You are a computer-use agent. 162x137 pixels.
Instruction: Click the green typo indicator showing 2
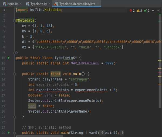(x=147, y=11)
